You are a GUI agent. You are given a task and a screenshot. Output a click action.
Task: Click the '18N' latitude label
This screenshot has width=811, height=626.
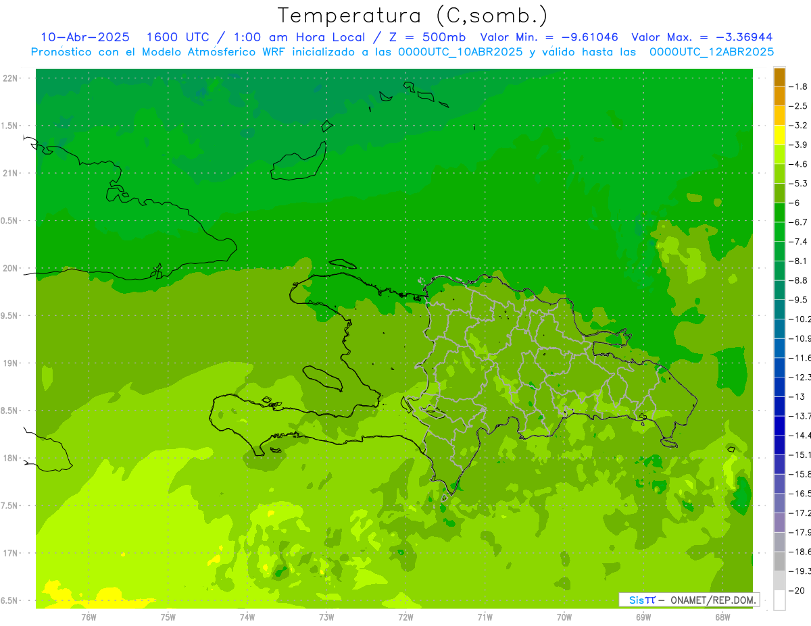(x=11, y=458)
